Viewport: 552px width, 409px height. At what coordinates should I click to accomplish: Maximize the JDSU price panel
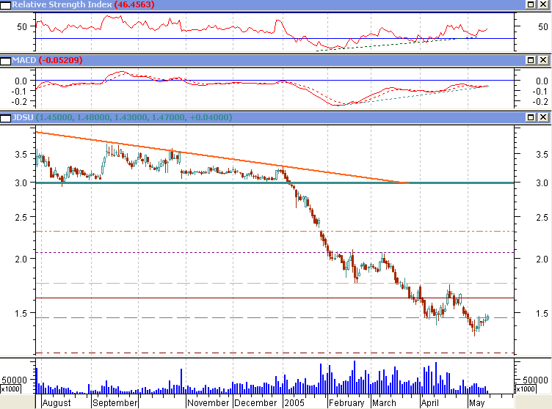[531, 117]
